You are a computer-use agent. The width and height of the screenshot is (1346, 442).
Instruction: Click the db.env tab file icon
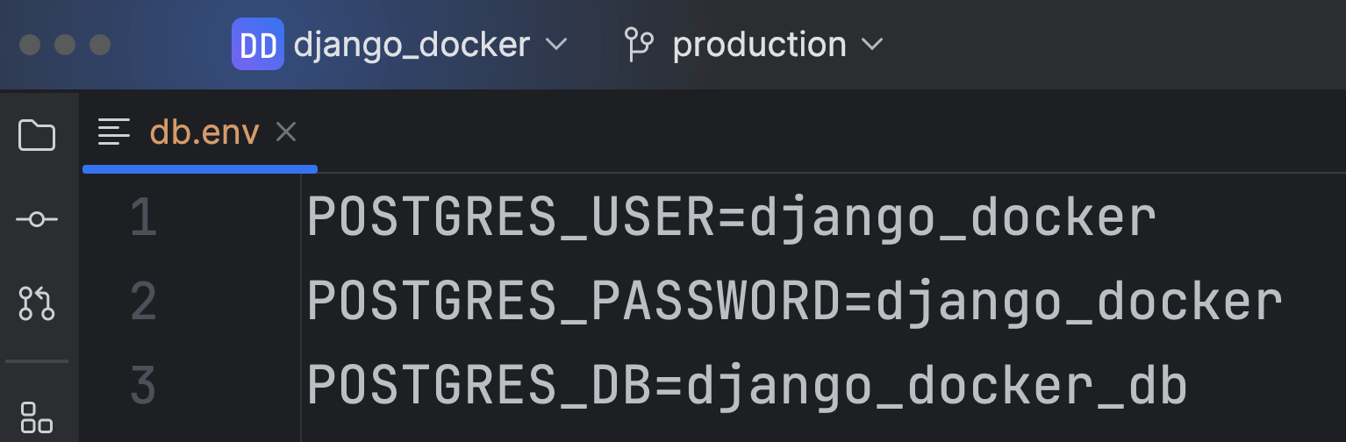click(114, 132)
